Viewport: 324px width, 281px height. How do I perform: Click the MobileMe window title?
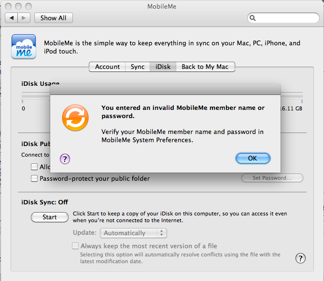pyautogui.click(x=162, y=6)
